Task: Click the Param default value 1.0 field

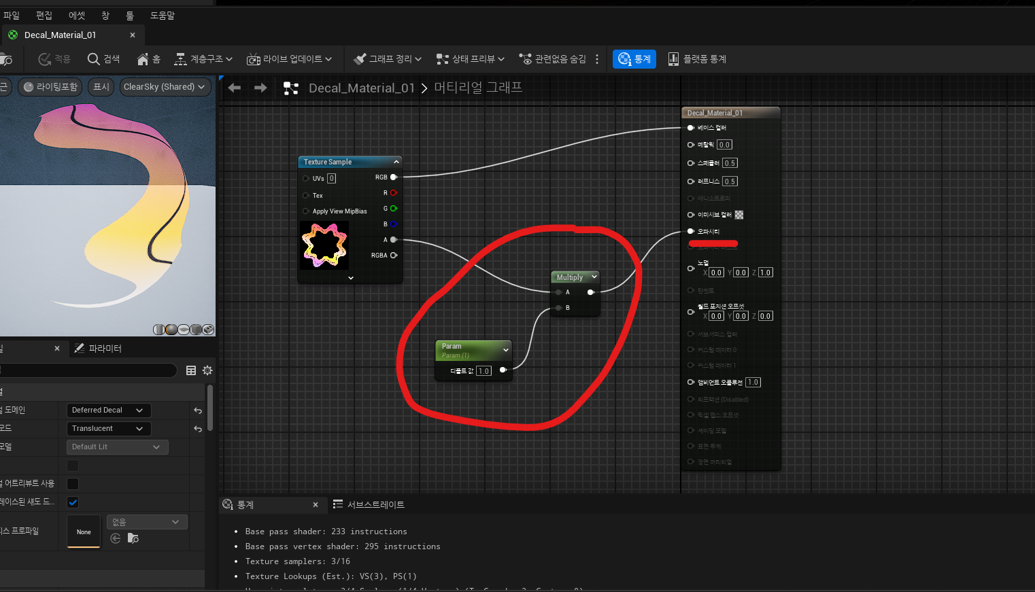Action: pos(483,371)
